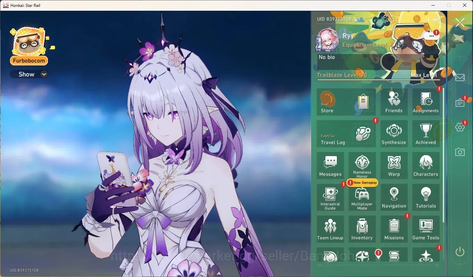Open the Tutorials tile
This screenshot has width=473, height=277.
click(x=426, y=197)
